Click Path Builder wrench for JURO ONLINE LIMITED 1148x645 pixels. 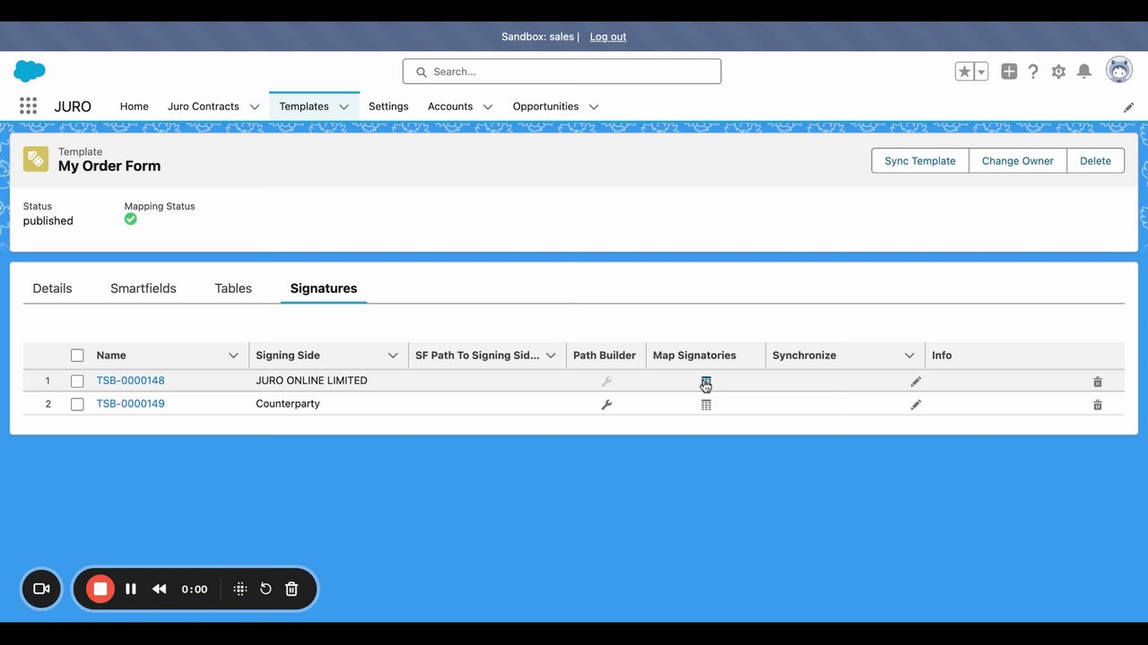click(606, 382)
